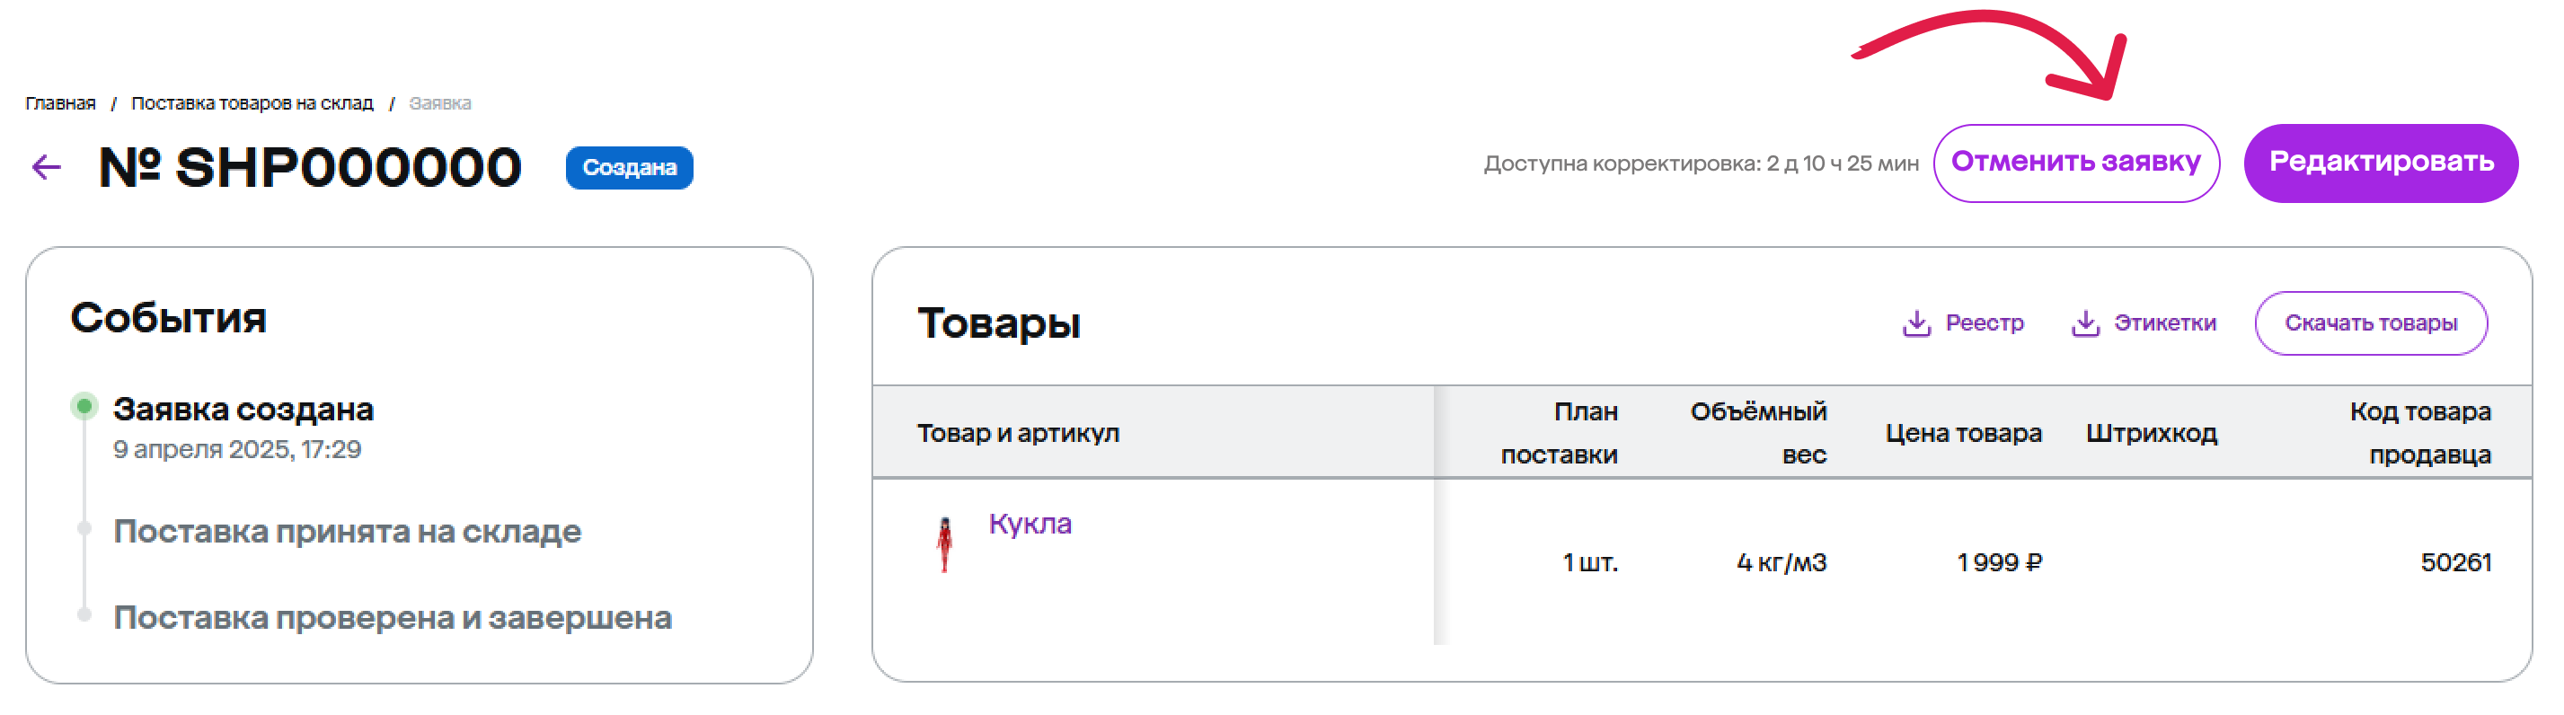Image resolution: width=2564 pixels, height=715 pixels.
Task: Go to Главная breadcrumb
Action: pos(61,103)
